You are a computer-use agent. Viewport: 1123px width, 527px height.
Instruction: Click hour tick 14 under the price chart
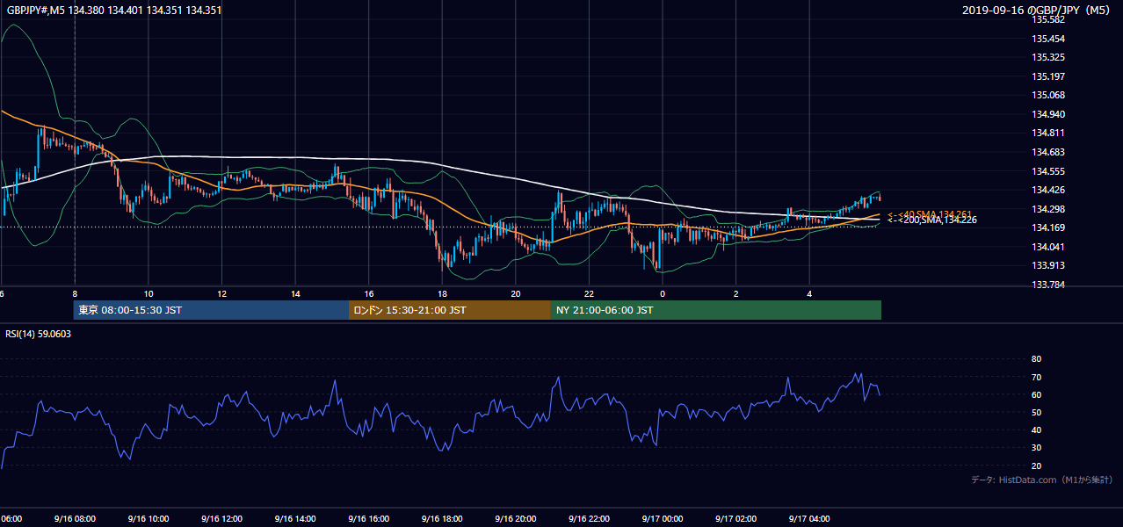pos(296,294)
